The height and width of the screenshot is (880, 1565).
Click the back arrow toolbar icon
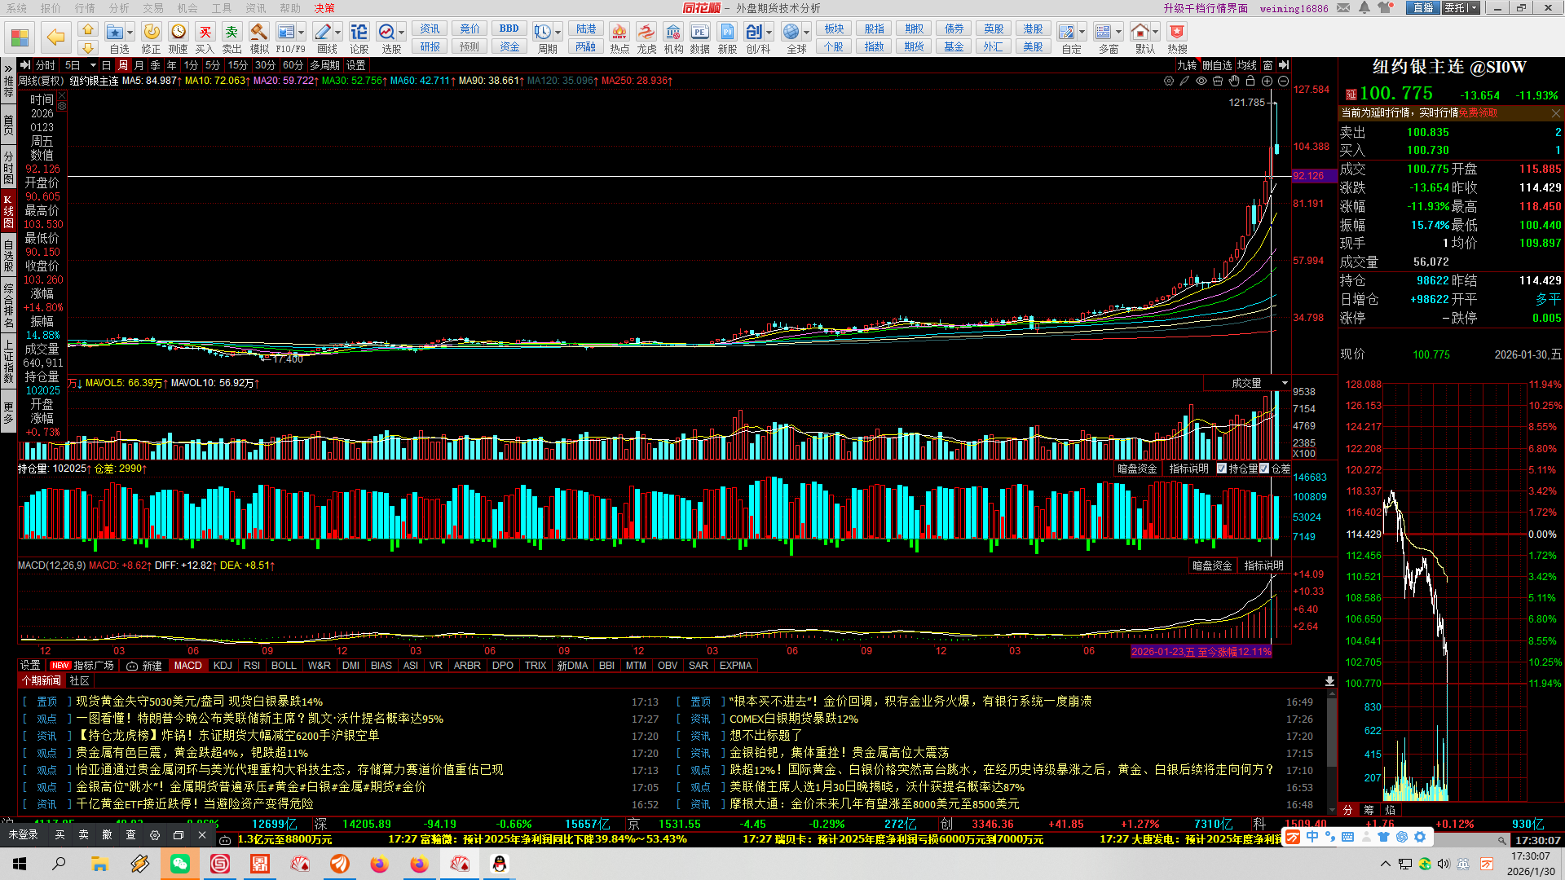tap(55, 37)
